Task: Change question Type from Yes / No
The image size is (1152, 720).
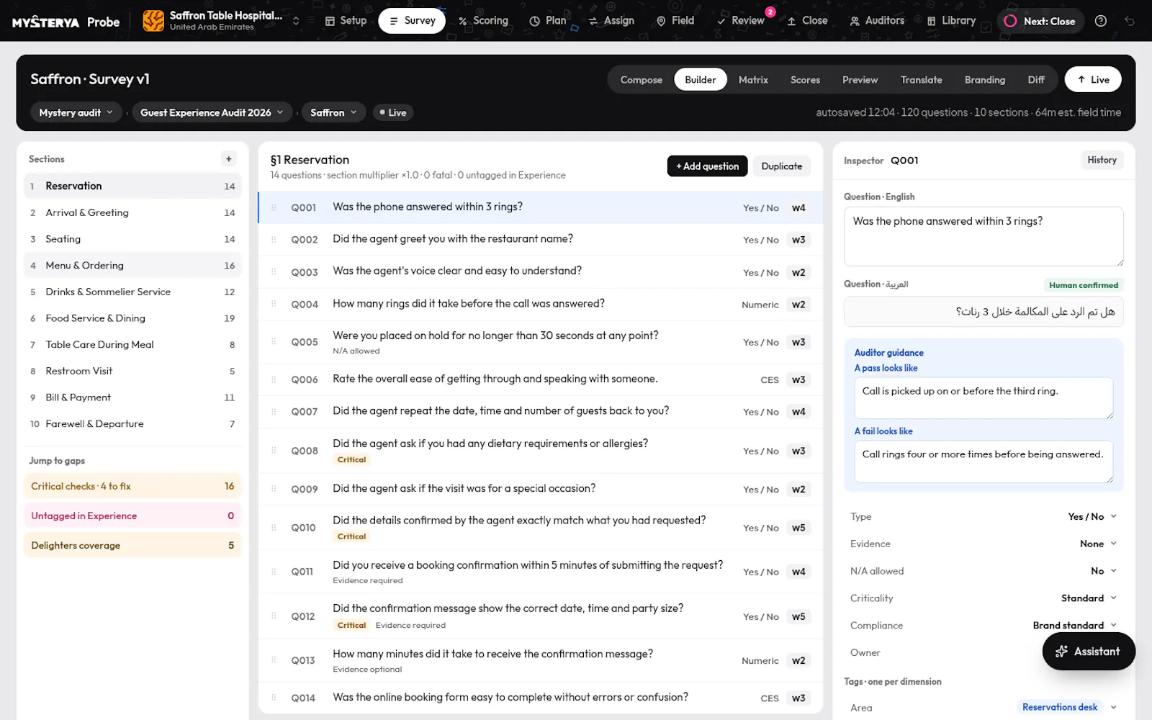Action: (x=1092, y=517)
